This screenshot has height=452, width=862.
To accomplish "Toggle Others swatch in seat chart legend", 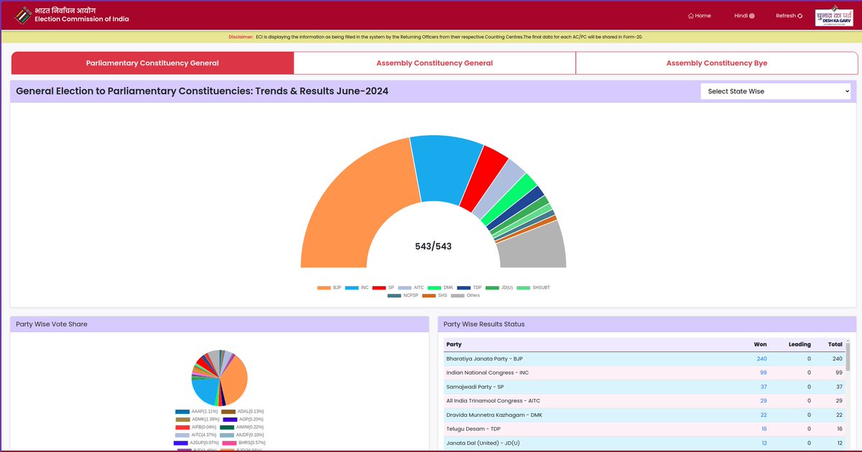I will pos(458,295).
